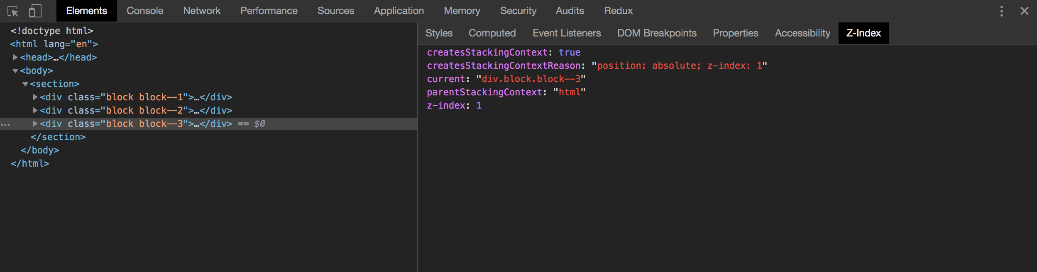The height and width of the screenshot is (272, 1037).
Task: Expand the head element node
Action: click(x=15, y=57)
